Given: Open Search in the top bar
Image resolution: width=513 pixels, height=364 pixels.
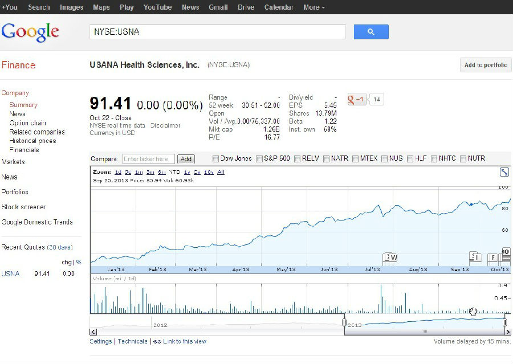Looking at the screenshot, I should coord(39,7).
